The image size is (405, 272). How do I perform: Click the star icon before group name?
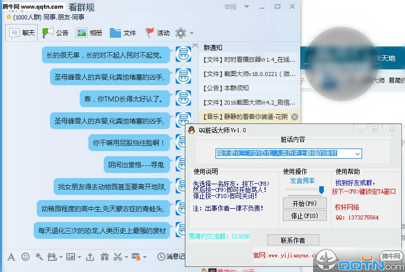pos(9,17)
